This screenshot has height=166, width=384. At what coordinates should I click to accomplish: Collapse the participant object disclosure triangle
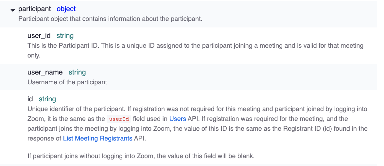point(13,10)
